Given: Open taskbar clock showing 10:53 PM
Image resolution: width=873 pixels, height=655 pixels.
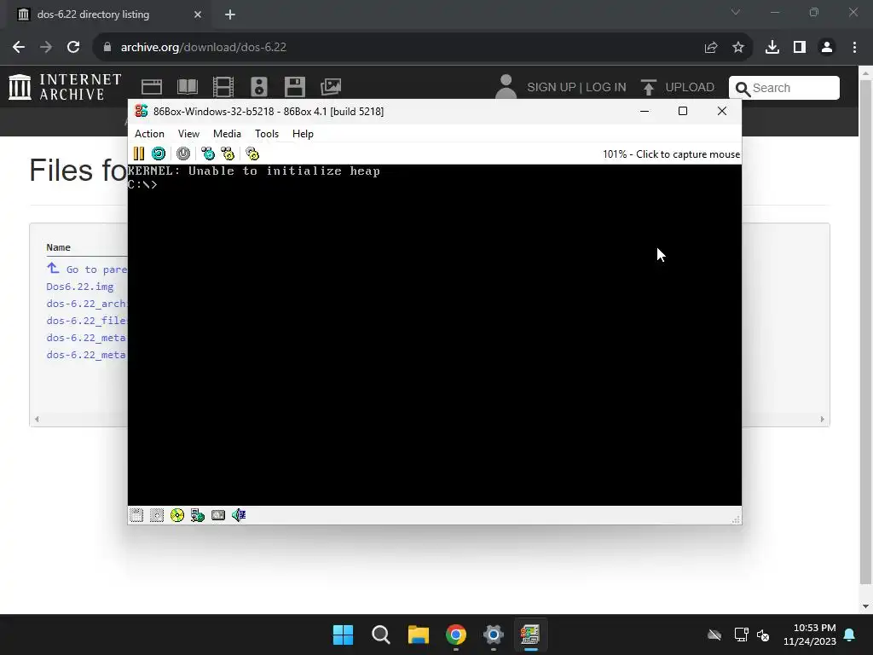Looking at the screenshot, I should (810, 635).
